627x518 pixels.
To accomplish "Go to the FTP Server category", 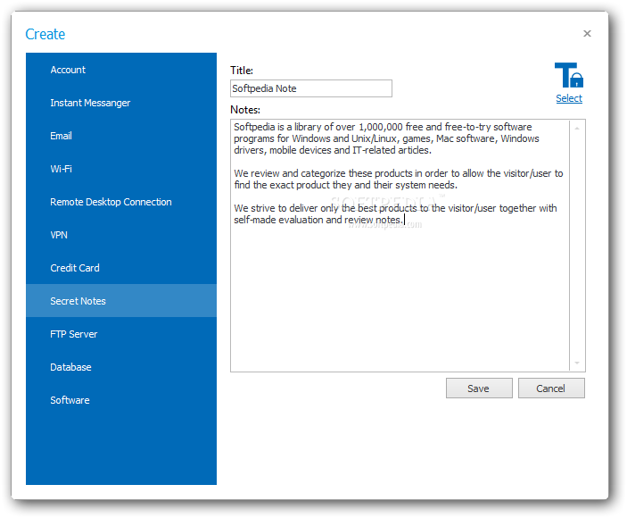I will (x=121, y=334).
